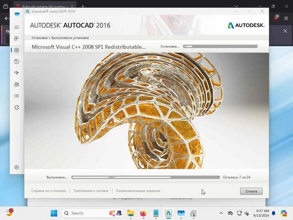Open clock and date 6:47 AM
Image resolution: width=293 pixels, height=220 pixels.
[261, 213]
